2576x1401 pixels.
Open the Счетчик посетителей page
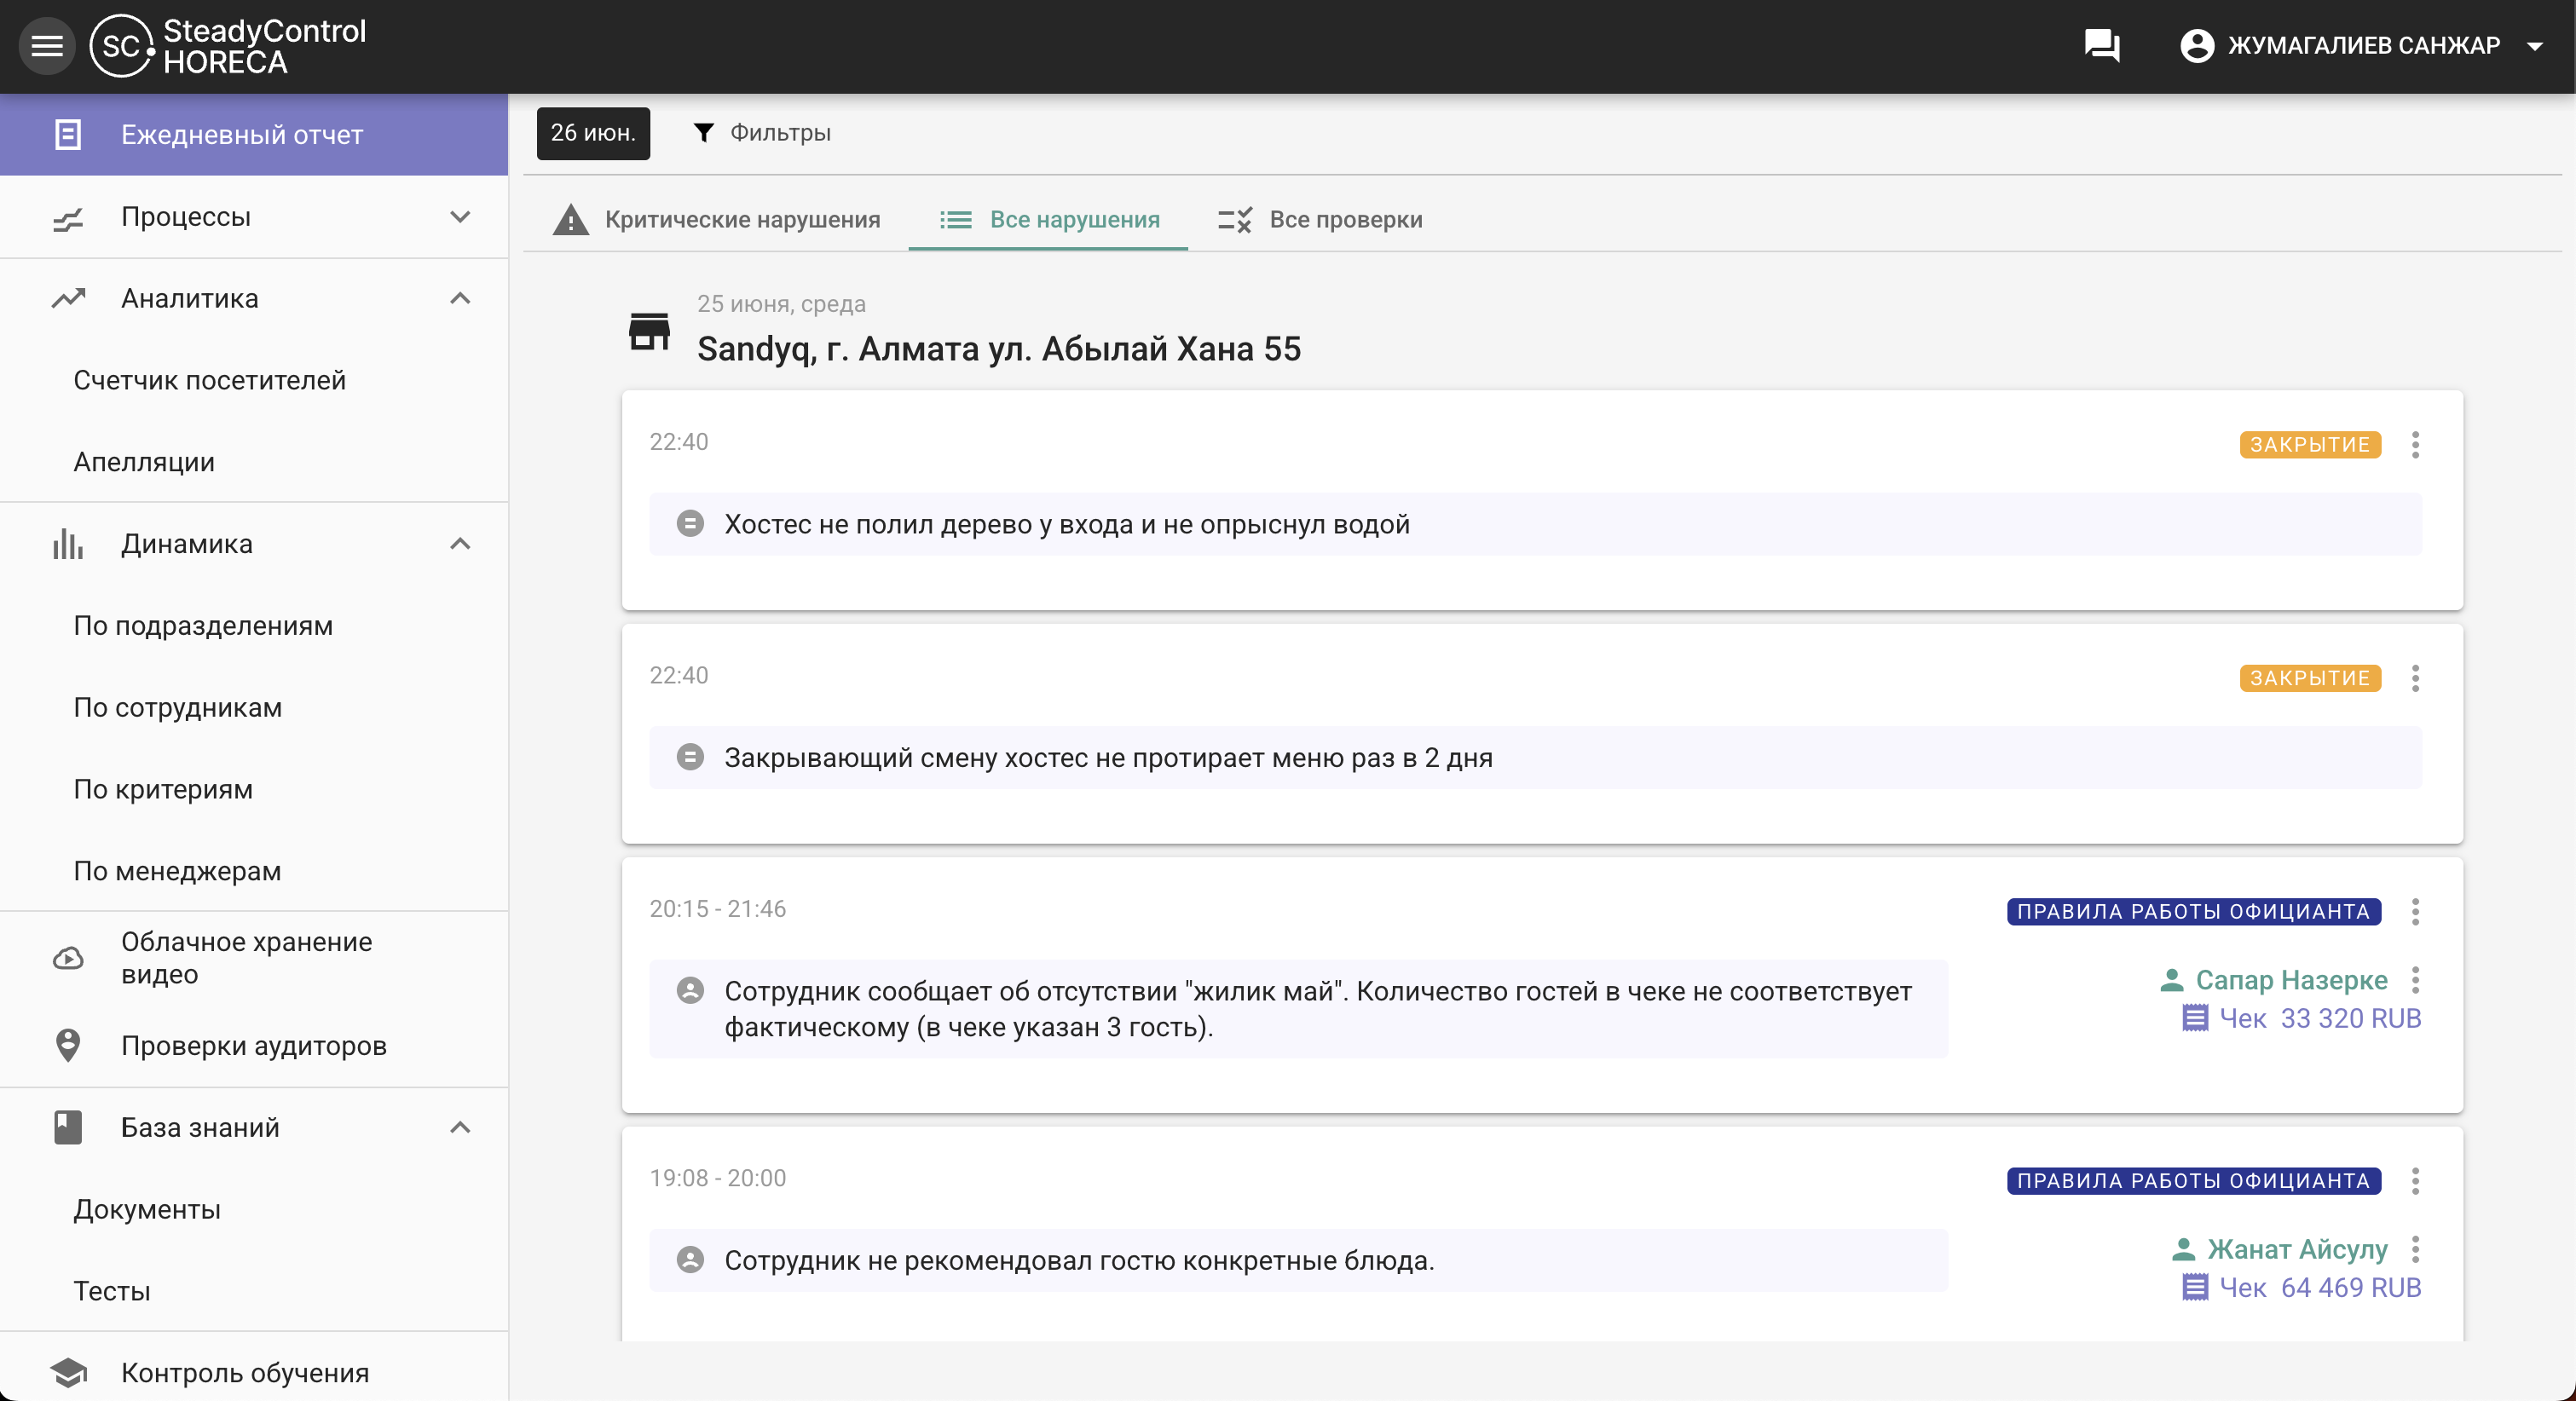209,380
